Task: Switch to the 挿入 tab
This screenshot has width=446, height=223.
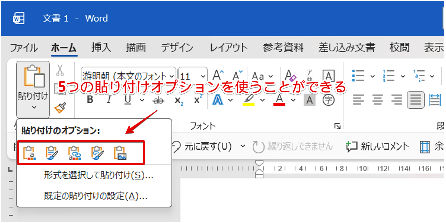Action: click(x=101, y=48)
